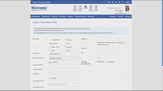163x91 pixels.
Task: Uncheck the Newsletter checkbox
Action: 98,62
